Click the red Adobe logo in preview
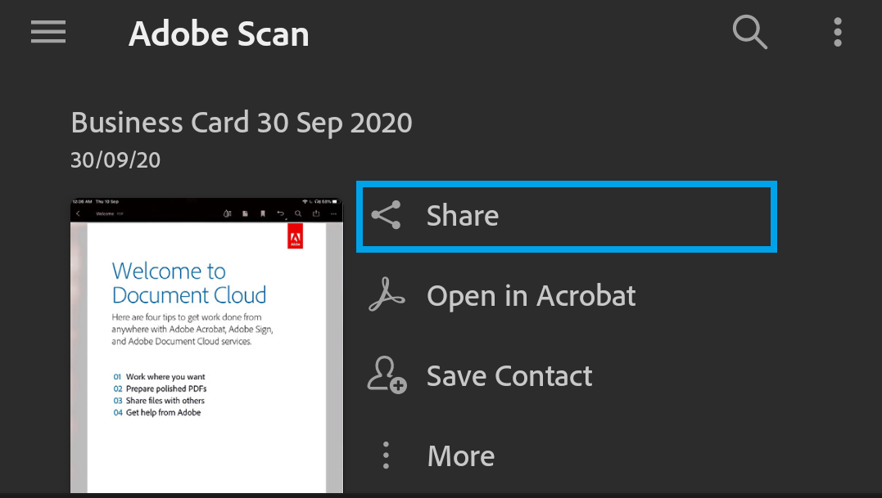 click(x=295, y=236)
